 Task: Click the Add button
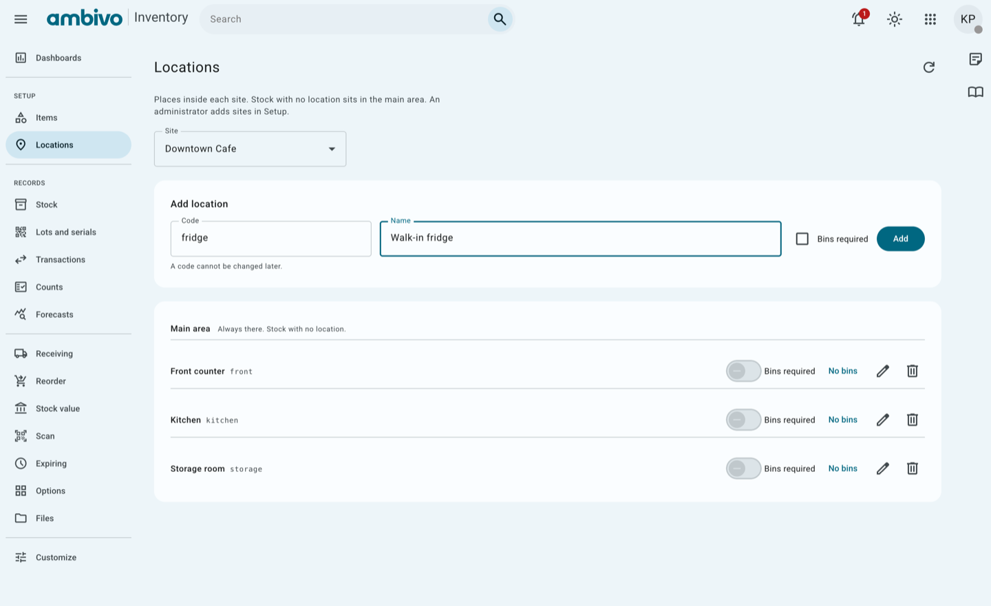point(901,239)
